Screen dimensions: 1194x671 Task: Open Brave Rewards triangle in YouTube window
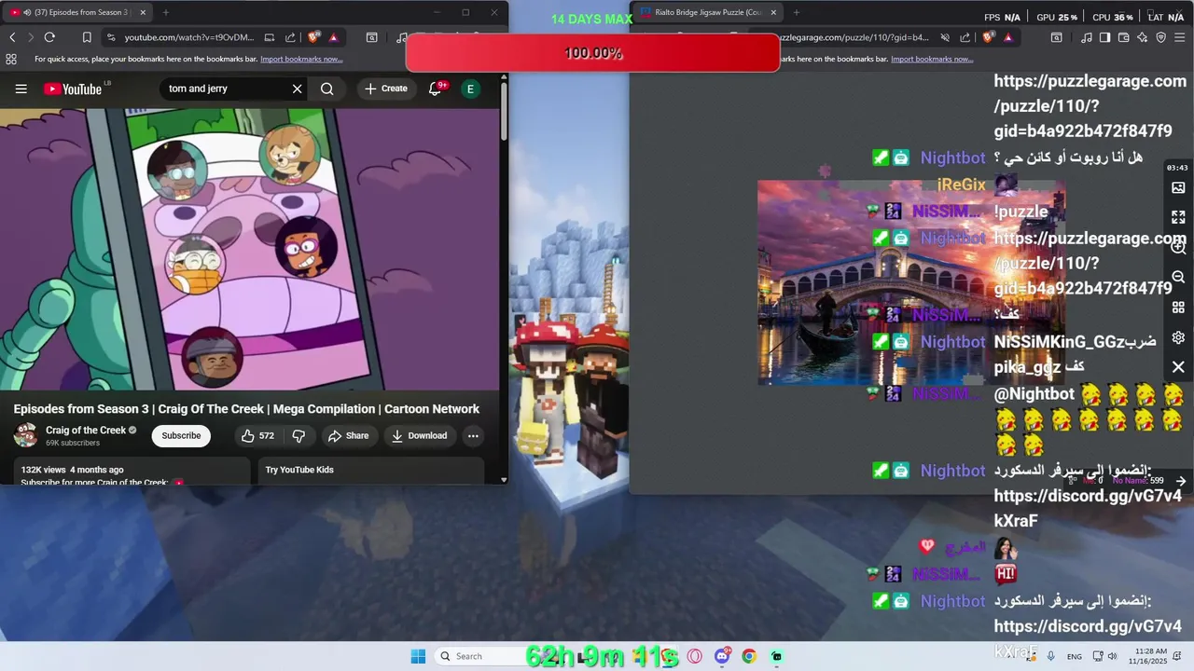point(333,37)
